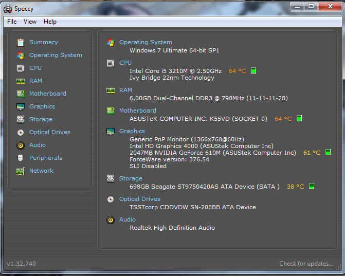Click the RAM stick icon in sidebar

click(x=21, y=81)
